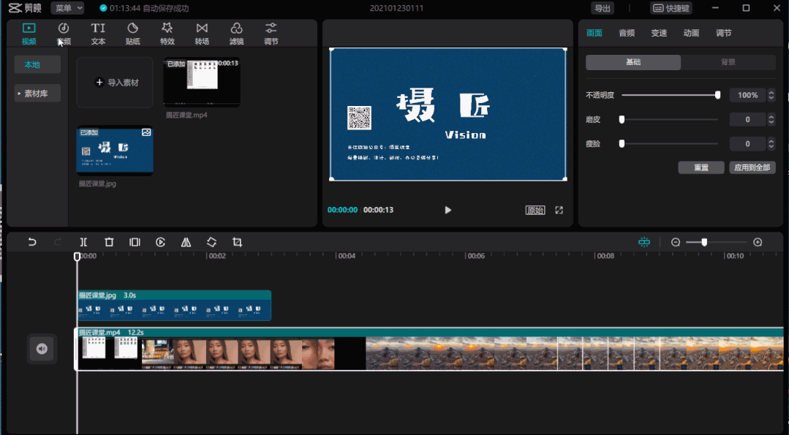Open the 快捷键 shortcuts panel
The height and width of the screenshot is (435, 789).
(671, 8)
